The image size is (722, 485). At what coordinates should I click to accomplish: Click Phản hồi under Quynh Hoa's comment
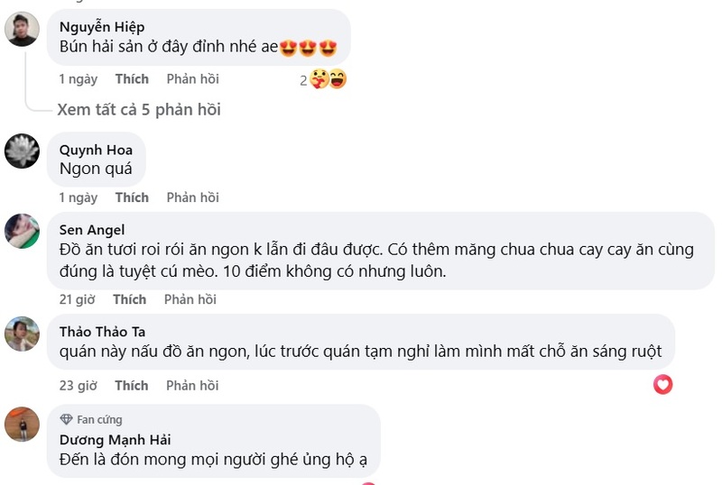[x=192, y=197]
